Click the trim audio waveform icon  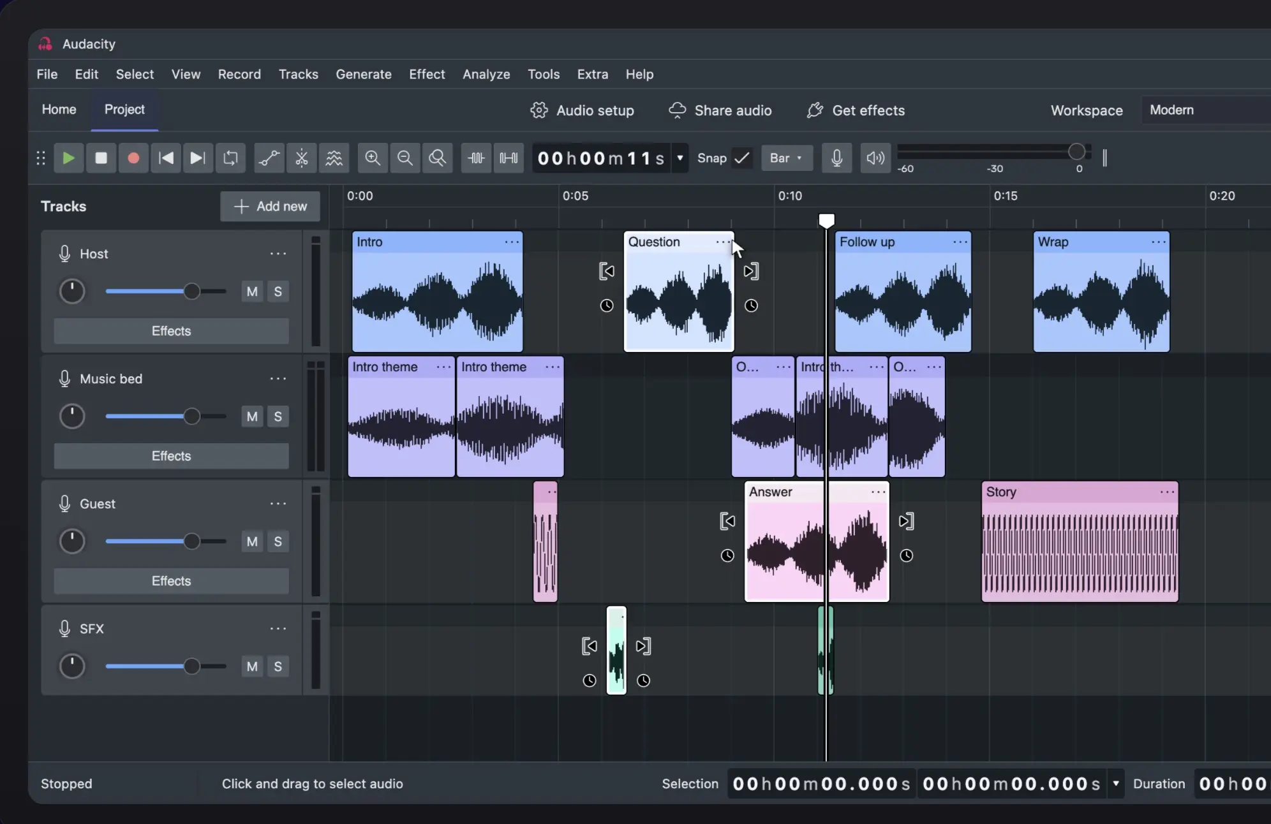pyautogui.click(x=476, y=158)
